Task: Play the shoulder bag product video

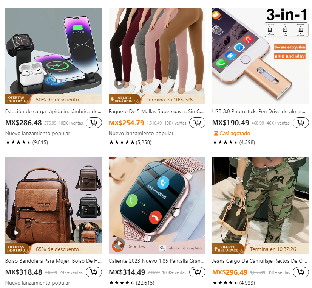Action: [x=16, y=233]
